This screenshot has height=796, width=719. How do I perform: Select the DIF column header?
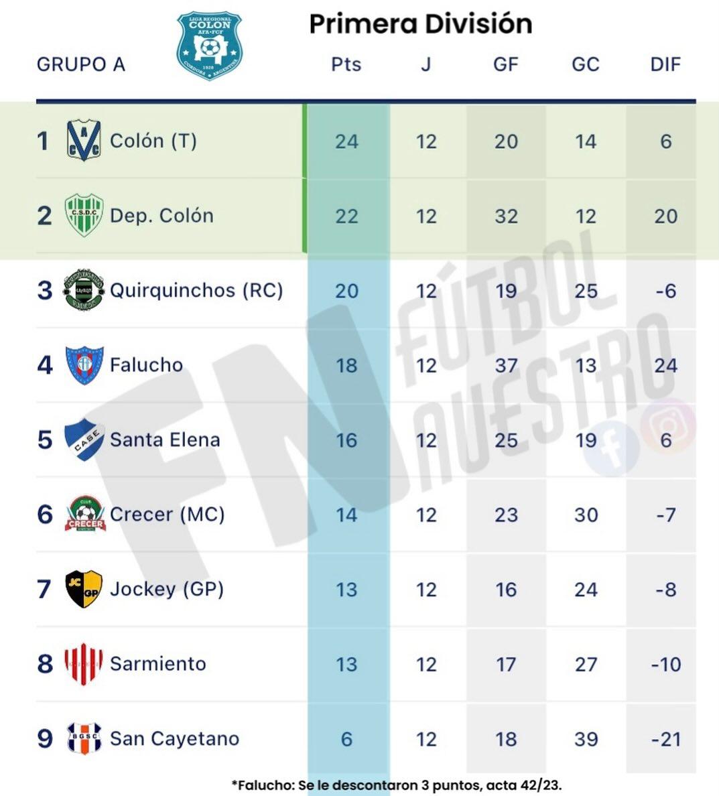click(x=665, y=64)
